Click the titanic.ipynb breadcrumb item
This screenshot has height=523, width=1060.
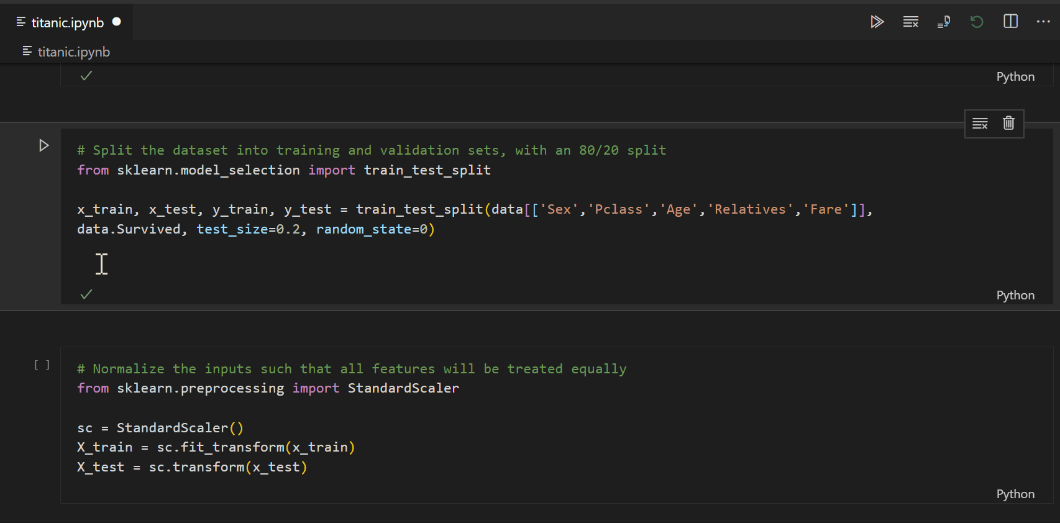click(x=73, y=52)
